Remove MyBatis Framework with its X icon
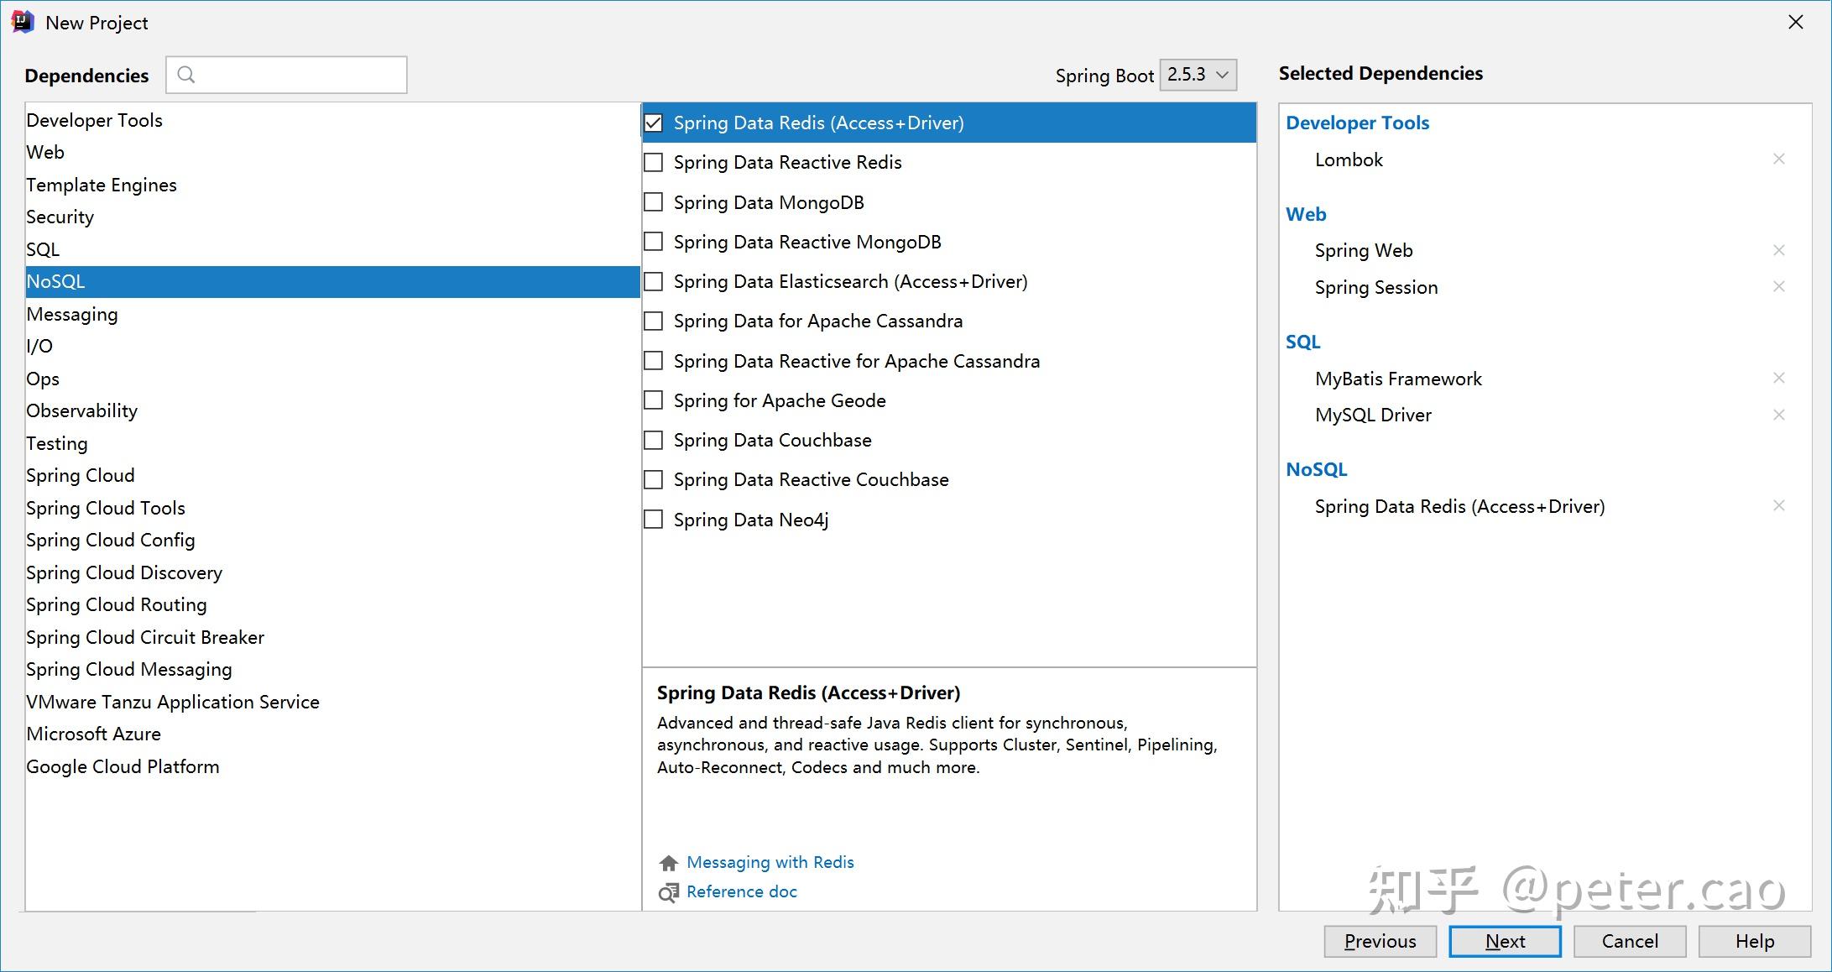The height and width of the screenshot is (972, 1832). click(x=1778, y=378)
